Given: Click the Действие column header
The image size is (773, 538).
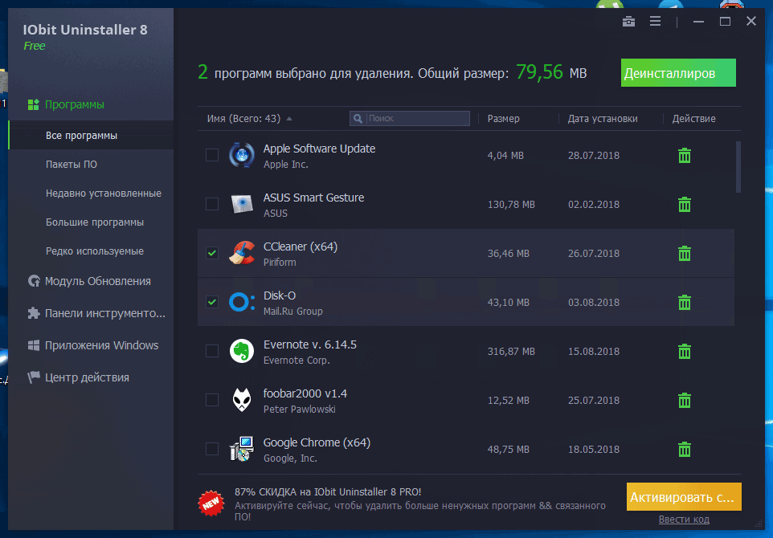Looking at the screenshot, I should coord(693,119).
